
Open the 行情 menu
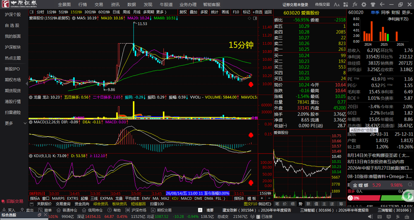[83, 4]
